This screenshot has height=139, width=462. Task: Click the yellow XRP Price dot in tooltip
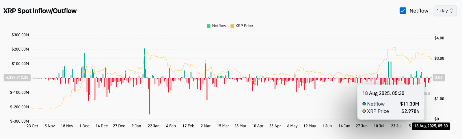point(364,111)
